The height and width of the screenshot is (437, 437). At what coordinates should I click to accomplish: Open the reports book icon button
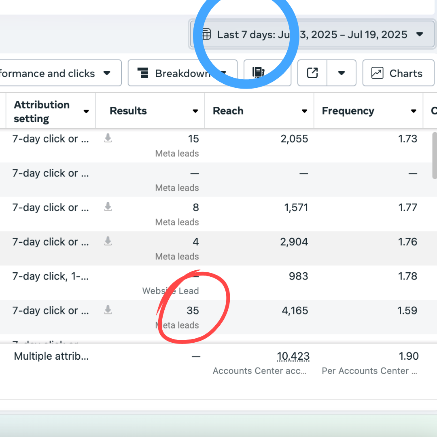258,72
